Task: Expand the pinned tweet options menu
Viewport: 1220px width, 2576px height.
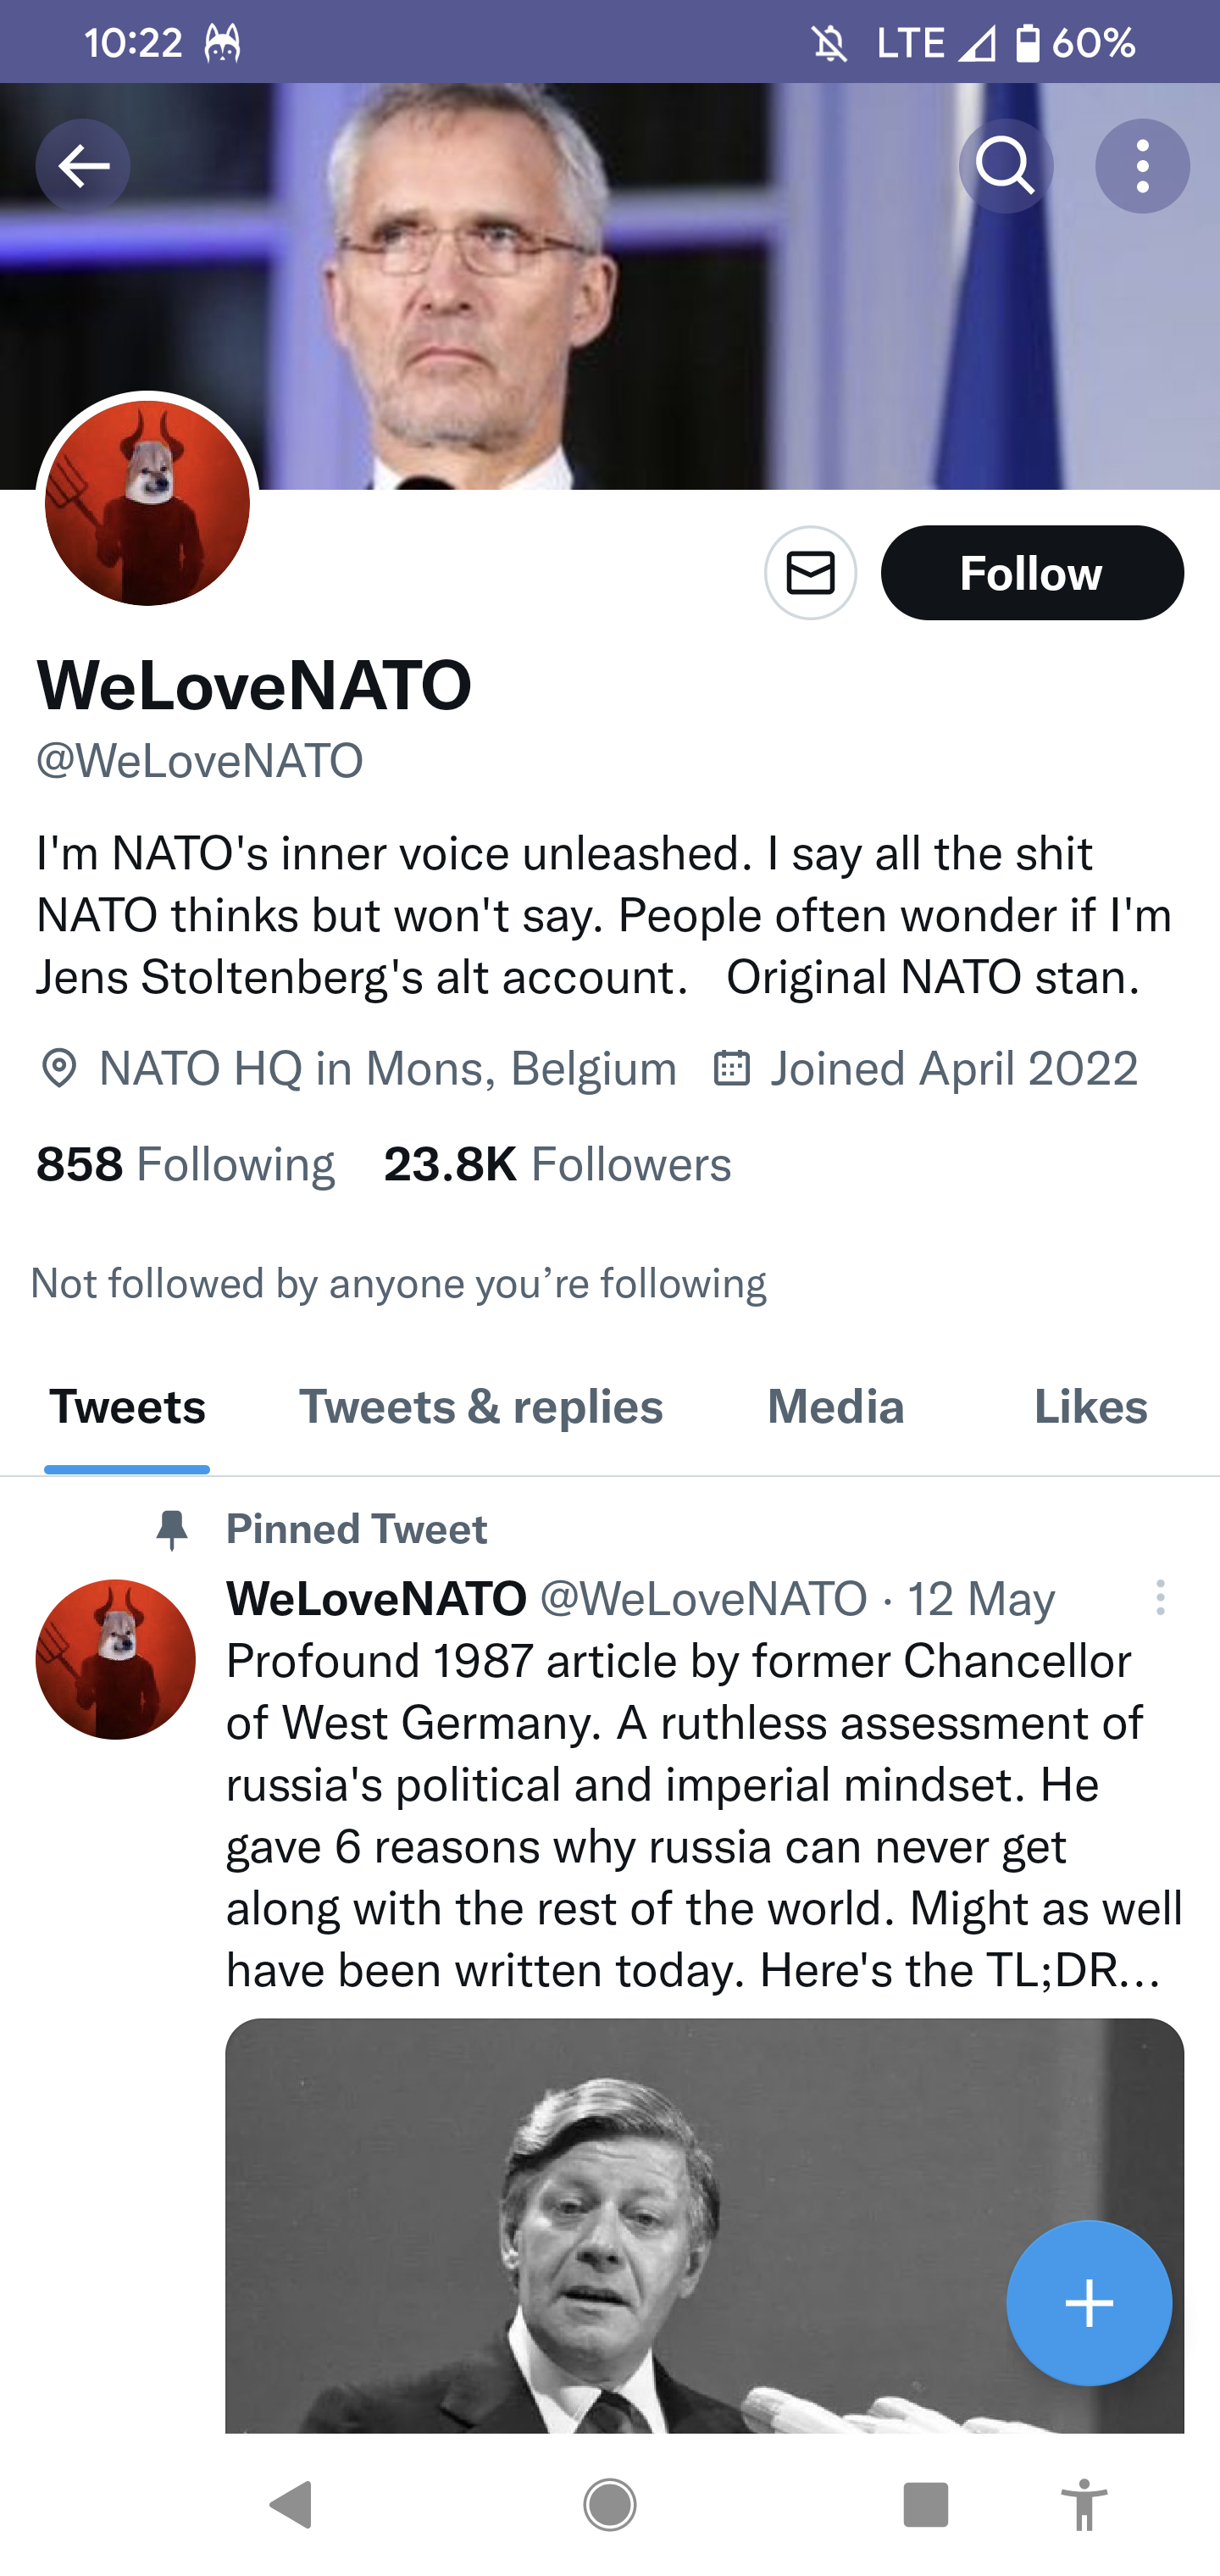Action: point(1160,1598)
